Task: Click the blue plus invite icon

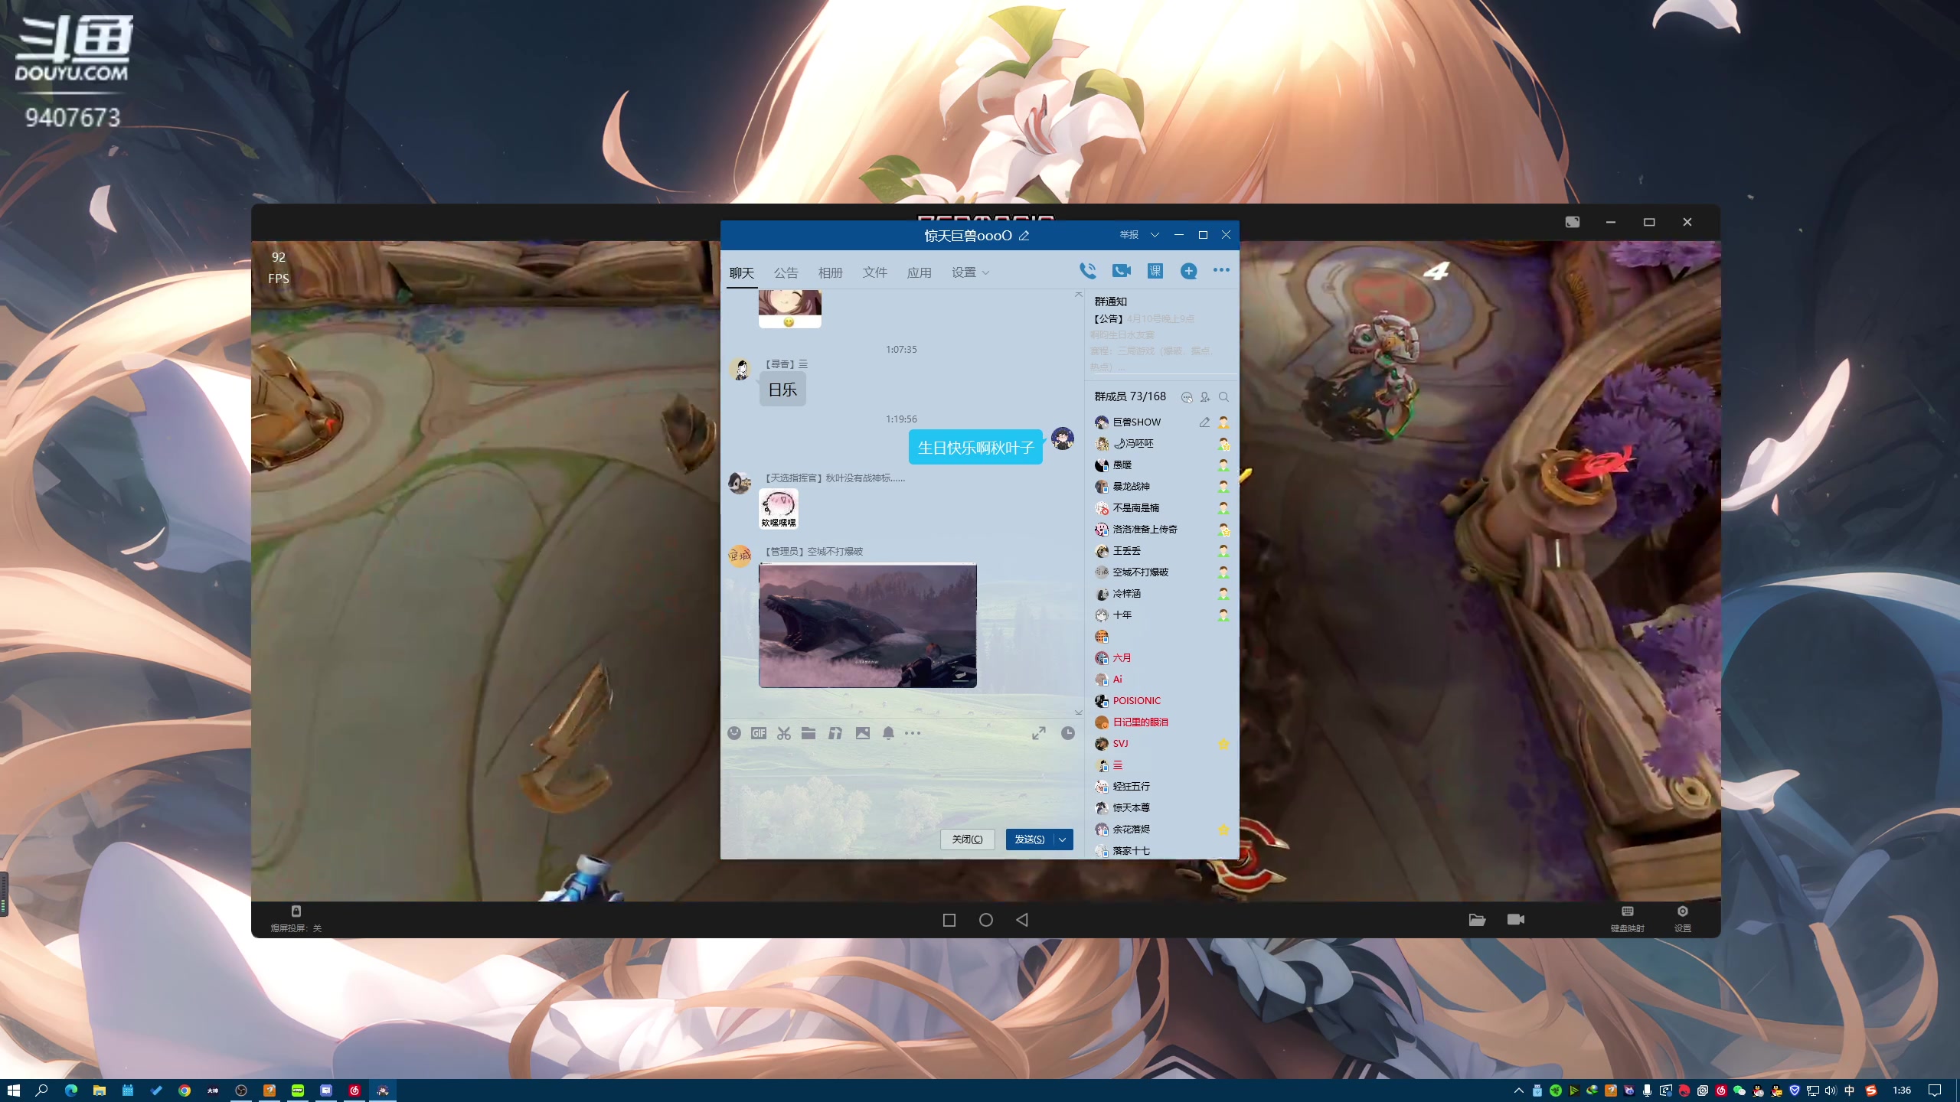Action: pyautogui.click(x=1188, y=271)
